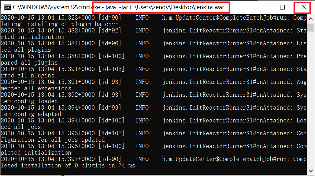The image size is (315, 176).
Task: Click the cmd.exe icon in title bar
Action: point(7,7)
